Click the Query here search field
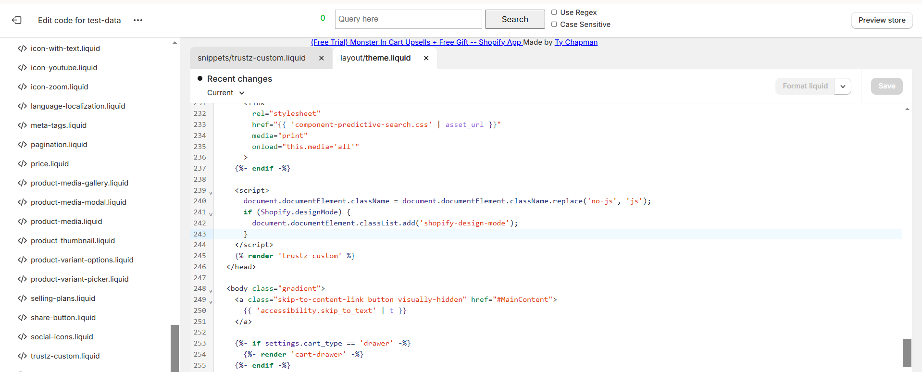The height and width of the screenshot is (372, 922). pos(408,19)
